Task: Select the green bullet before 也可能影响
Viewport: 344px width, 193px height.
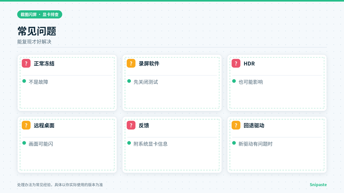Action: 234,81
